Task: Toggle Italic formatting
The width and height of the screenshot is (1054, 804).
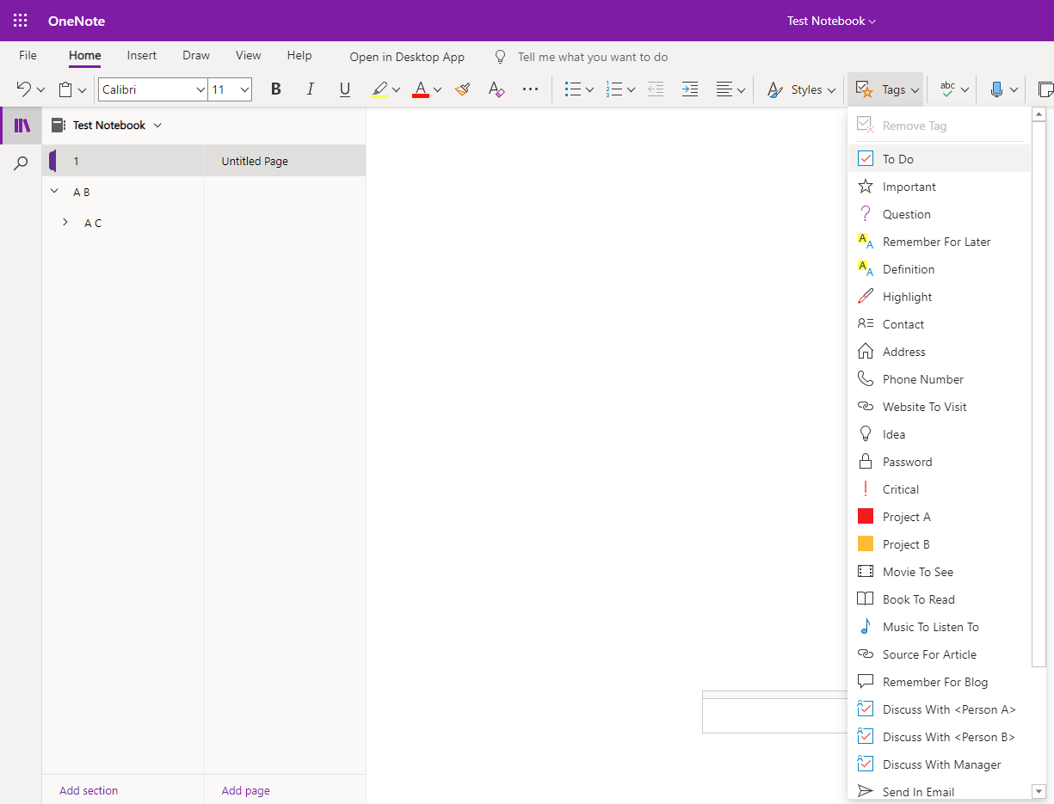Action: point(311,89)
